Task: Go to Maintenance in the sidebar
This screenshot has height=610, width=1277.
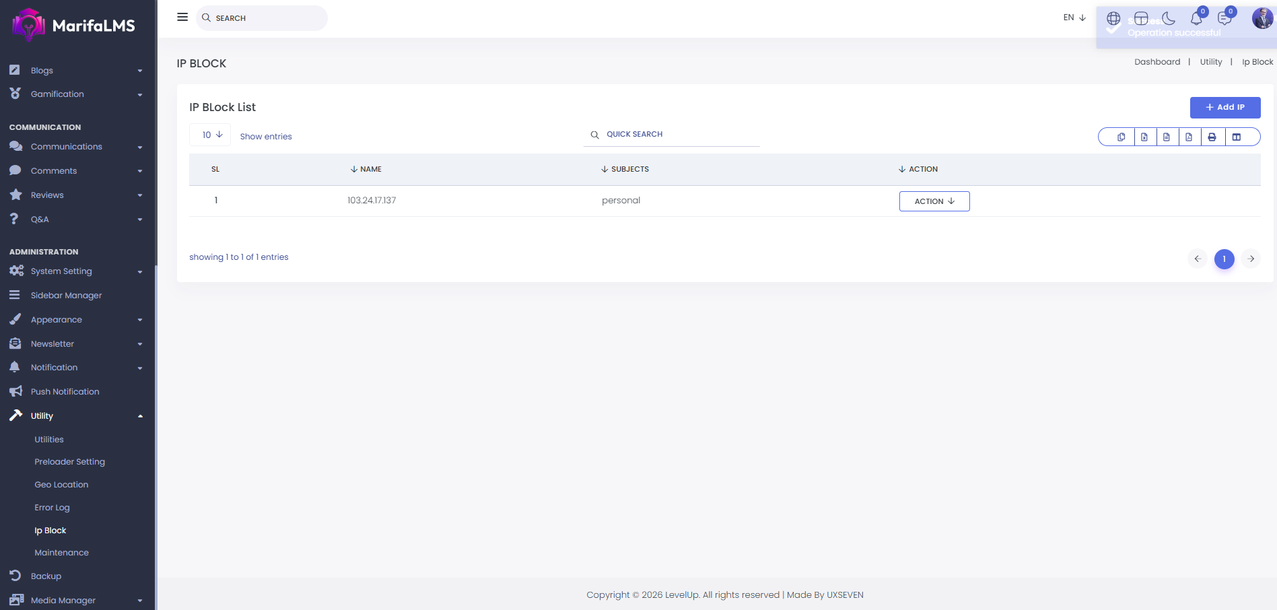Action: (x=61, y=553)
